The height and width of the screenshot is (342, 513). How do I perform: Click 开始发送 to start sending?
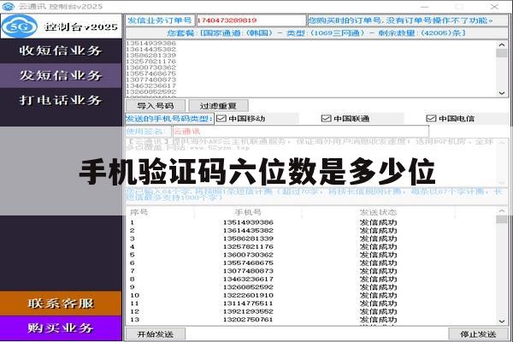(x=156, y=334)
